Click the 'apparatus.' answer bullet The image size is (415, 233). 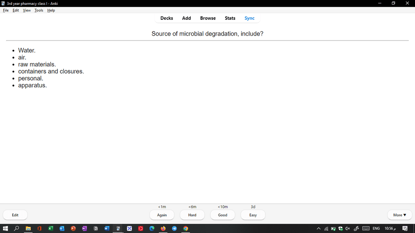click(x=32, y=85)
